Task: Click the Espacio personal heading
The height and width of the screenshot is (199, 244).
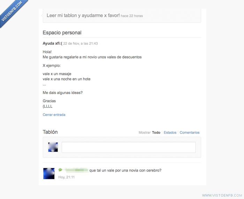Action: pyautogui.click(x=62, y=33)
